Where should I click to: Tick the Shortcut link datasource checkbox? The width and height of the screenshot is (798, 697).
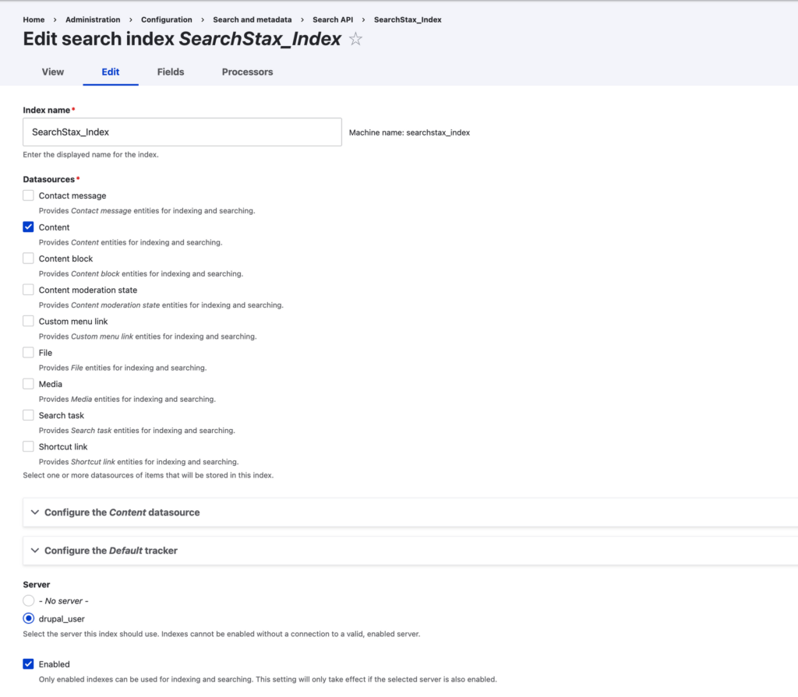[29, 447]
